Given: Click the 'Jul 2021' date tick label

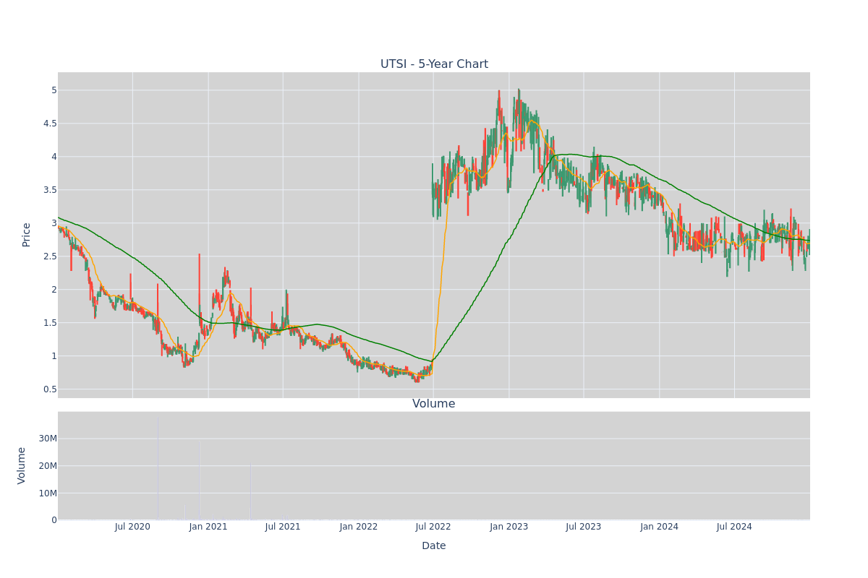Looking at the screenshot, I should [283, 527].
